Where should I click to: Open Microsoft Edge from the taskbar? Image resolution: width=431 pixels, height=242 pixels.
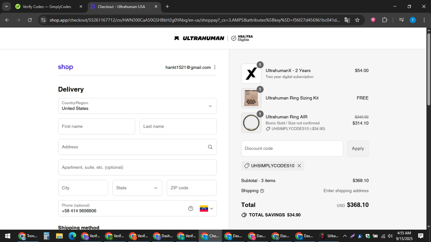tap(72, 236)
